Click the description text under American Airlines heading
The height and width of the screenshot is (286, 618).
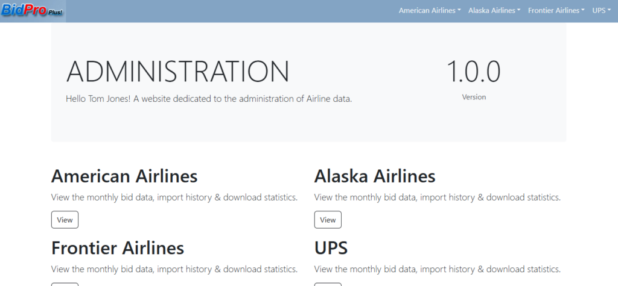coord(174,197)
